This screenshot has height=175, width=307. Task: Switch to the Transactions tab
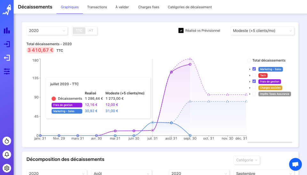point(97,7)
